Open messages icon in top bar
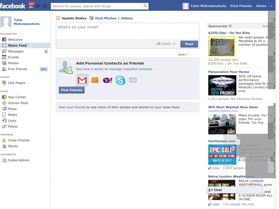The image size is (279, 209). pos(38,6)
